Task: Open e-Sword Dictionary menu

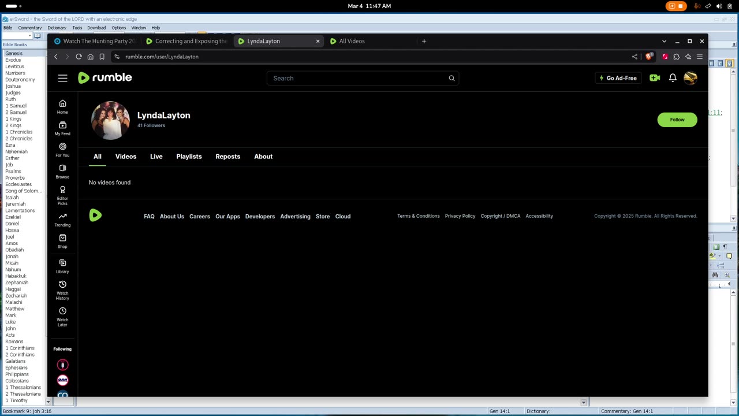Action: click(57, 28)
